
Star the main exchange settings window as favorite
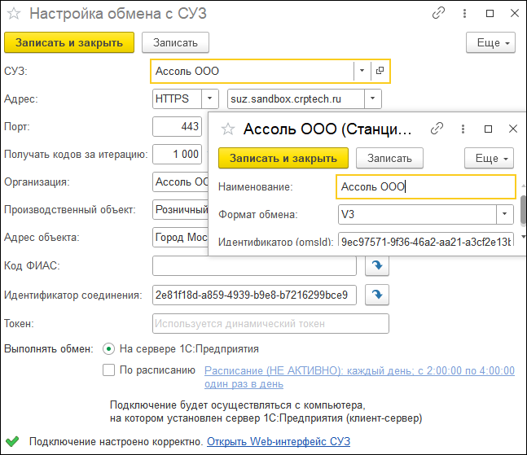(14, 14)
